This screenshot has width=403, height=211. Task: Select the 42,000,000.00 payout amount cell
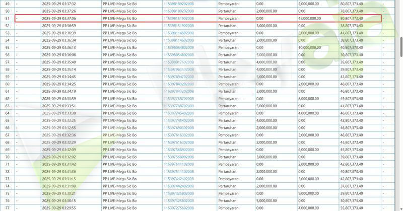pyautogui.click(x=317, y=18)
